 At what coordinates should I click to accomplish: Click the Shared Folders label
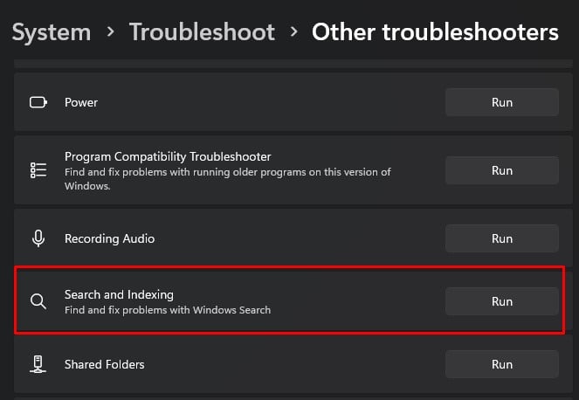coord(104,364)
